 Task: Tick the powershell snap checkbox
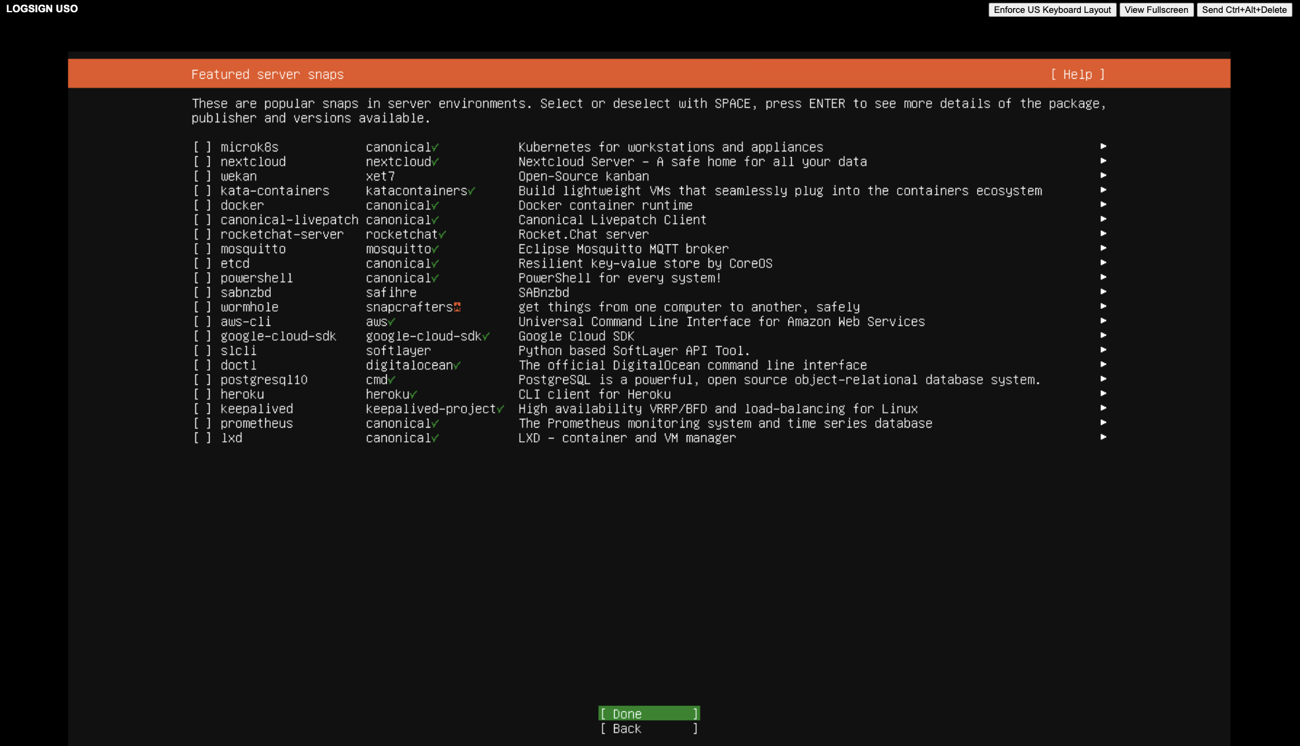pos(202,278)
